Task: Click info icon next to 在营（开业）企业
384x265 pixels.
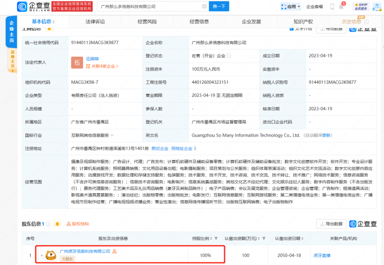Action: 228,56
